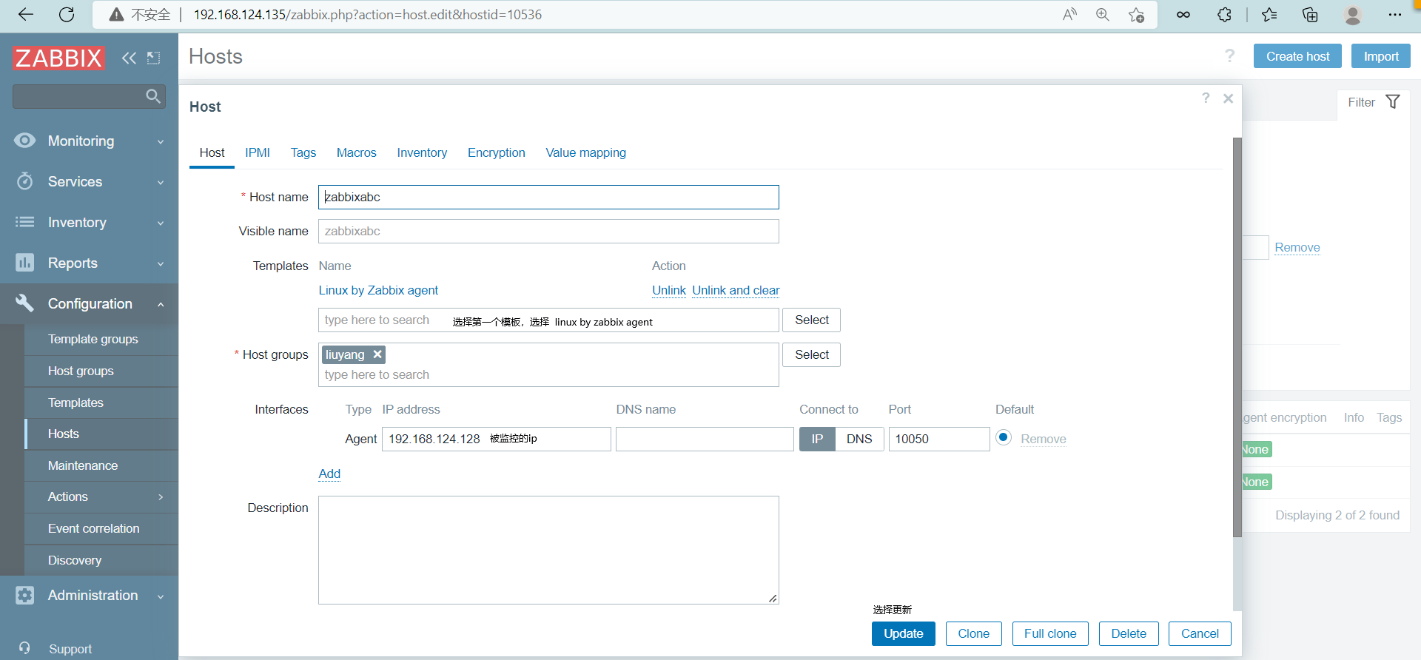Expand the Reports menu
Image resolution: width=1421 pixels, height=660 pixels.
click(x=161, y=263)
